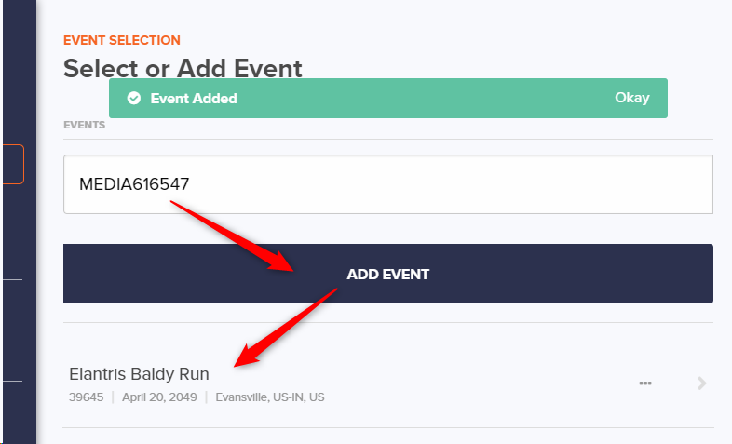Image resolution: width=732 pixels, height=444 pixels.
Task: Click the April 20, 2049 event date
Action: click(x=158, y=397)
